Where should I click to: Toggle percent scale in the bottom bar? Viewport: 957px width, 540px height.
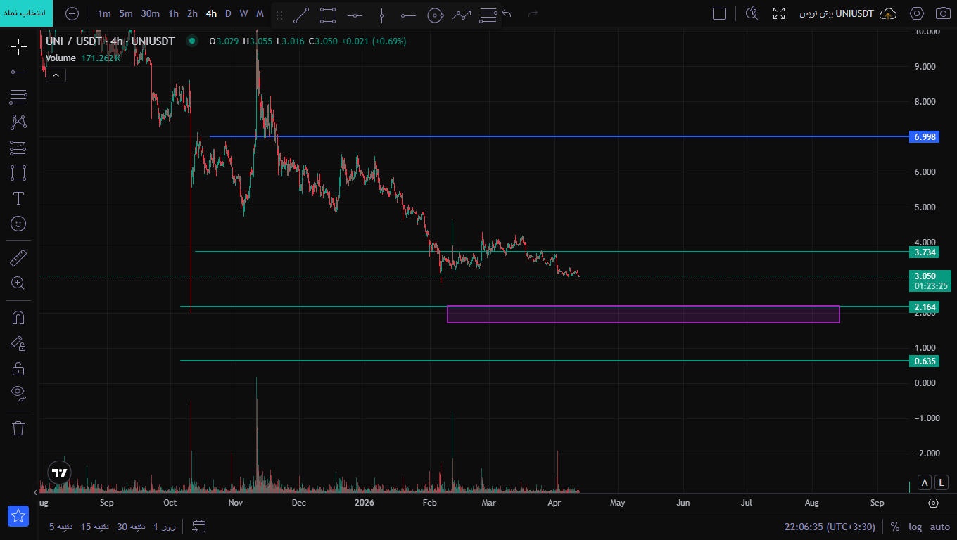895,527
